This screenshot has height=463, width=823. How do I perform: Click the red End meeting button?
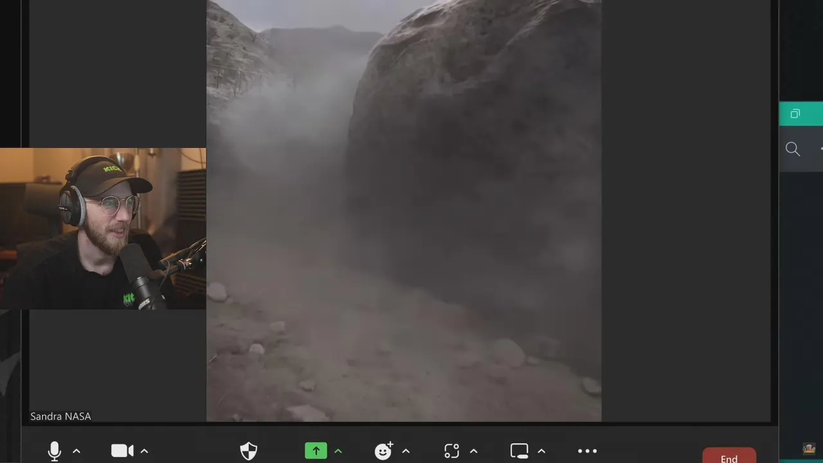[729, 455]
